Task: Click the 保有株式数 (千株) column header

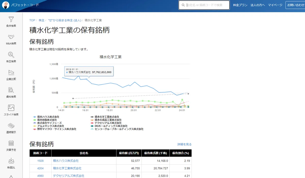Action: coord(155,153)
